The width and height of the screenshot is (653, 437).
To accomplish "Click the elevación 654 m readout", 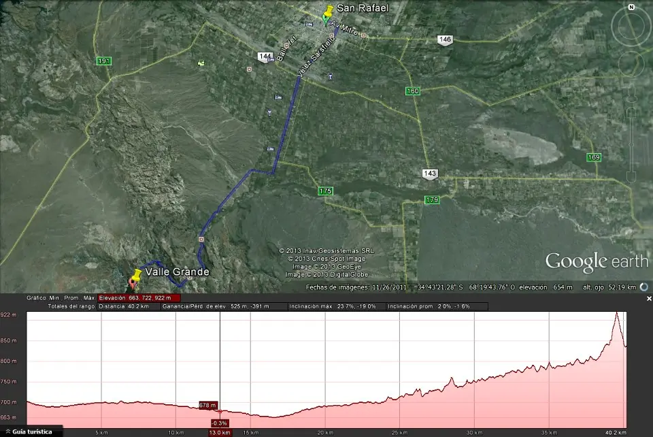I will (x=546, y=287).
